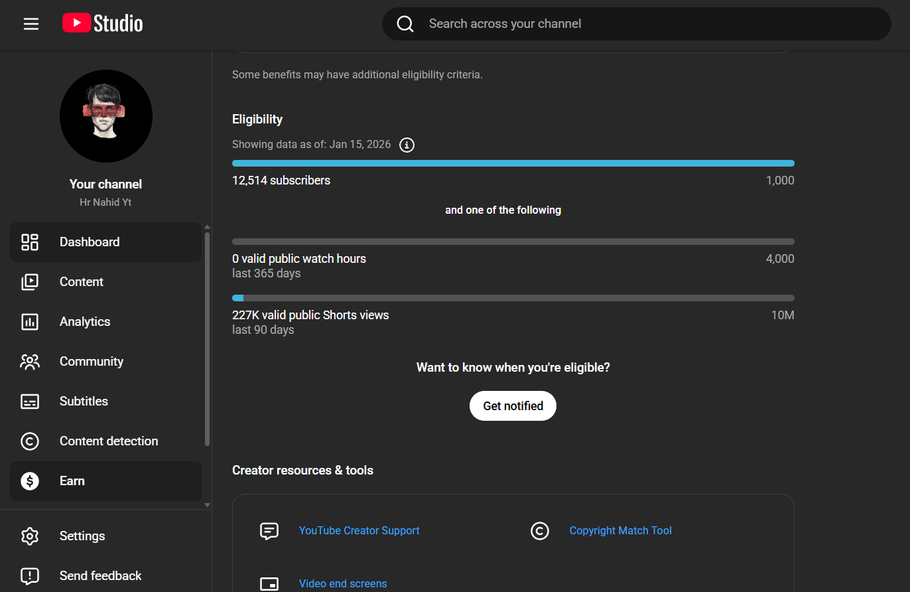Click the Analytics chart icon

click(x=30, y=322)
